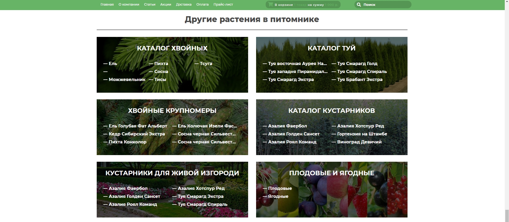
Task: Open the Статьи menu item
Action: (150, 5)
